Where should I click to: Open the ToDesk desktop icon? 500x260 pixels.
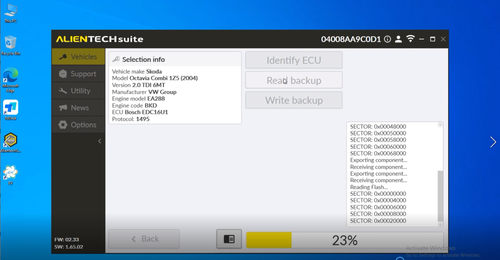(x=11, y=109)
